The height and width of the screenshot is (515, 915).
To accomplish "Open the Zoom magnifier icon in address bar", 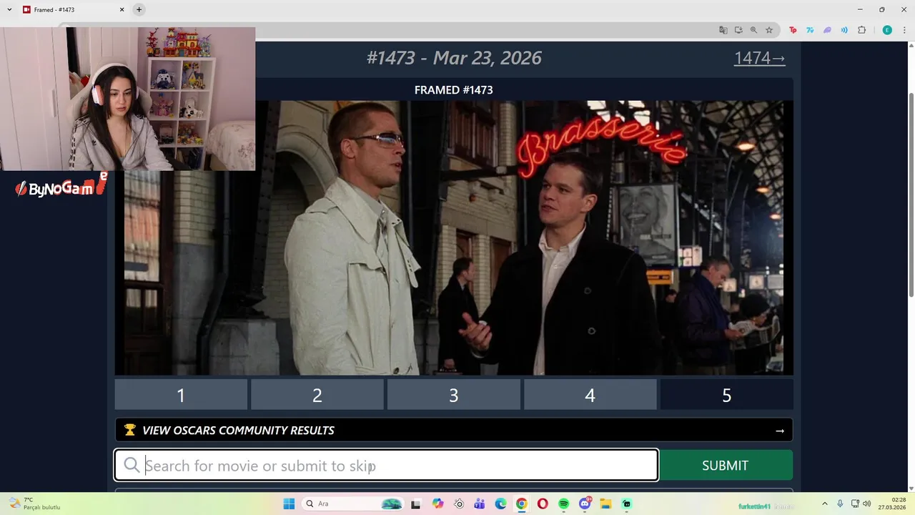I will coord(753,30).
